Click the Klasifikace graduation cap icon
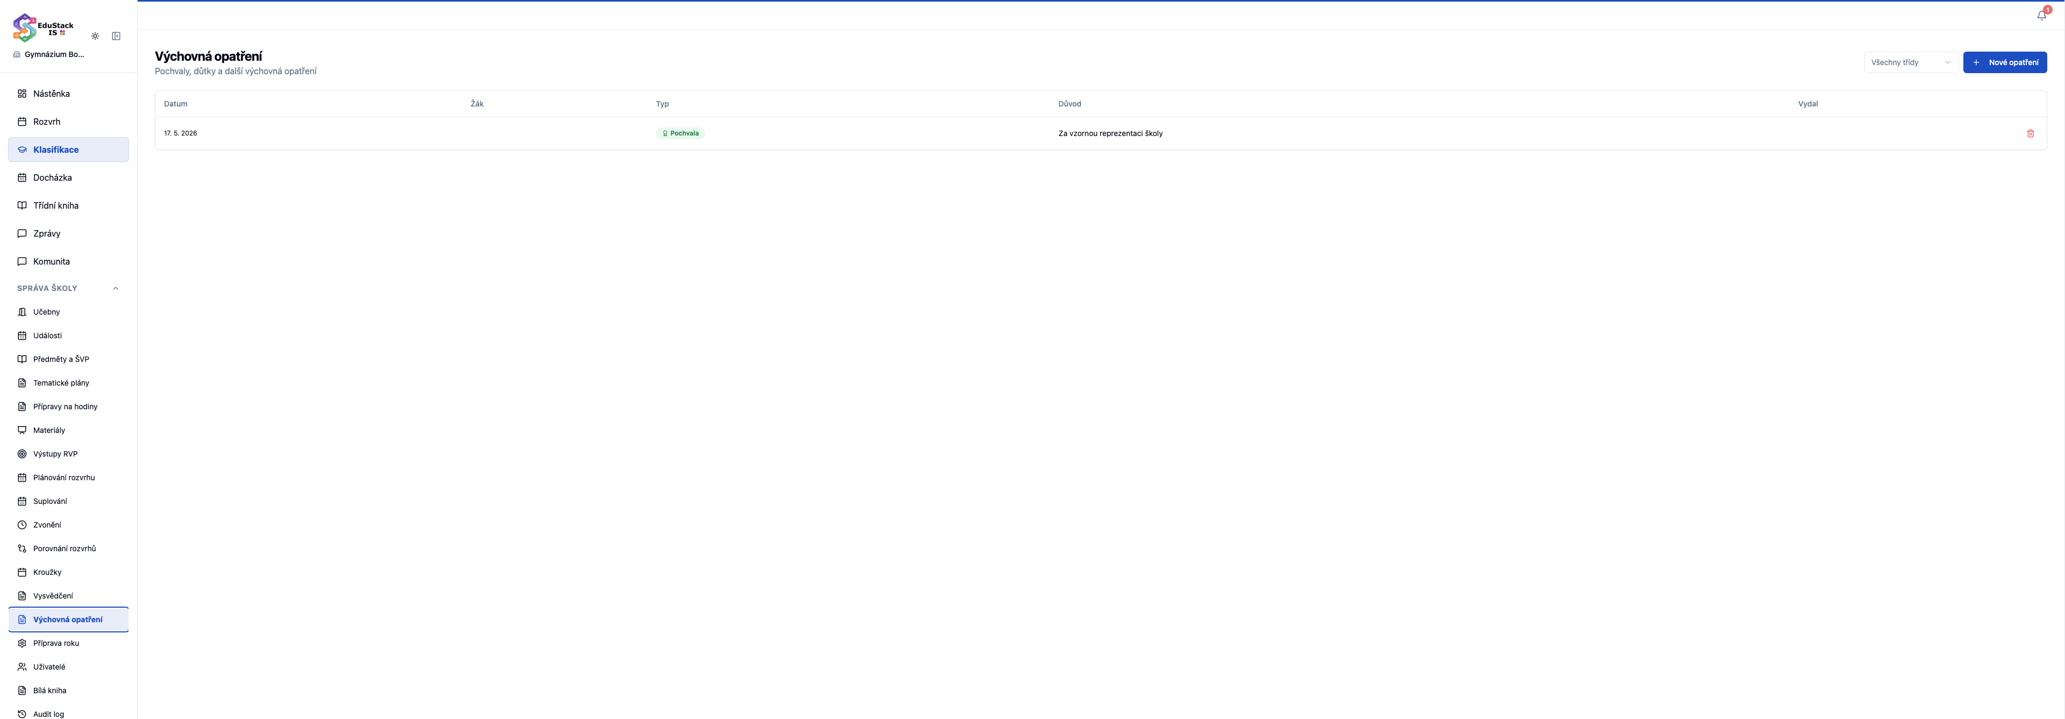The width and height of the screenshot is (2065, 719). pos(23,150)
